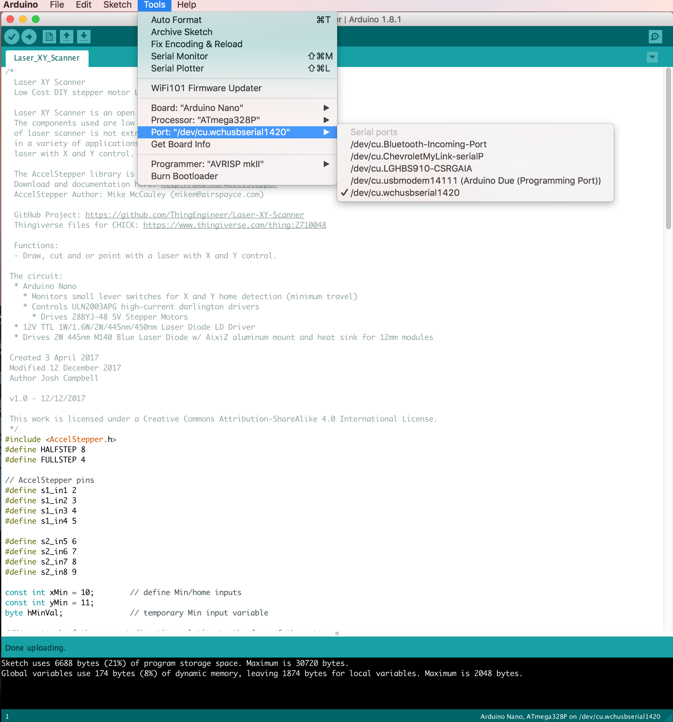Choose /dev/cu.Bluetooth-Incoming-Port serial port
Viewport: 673px width, 722px height.
tap(418, 144)
